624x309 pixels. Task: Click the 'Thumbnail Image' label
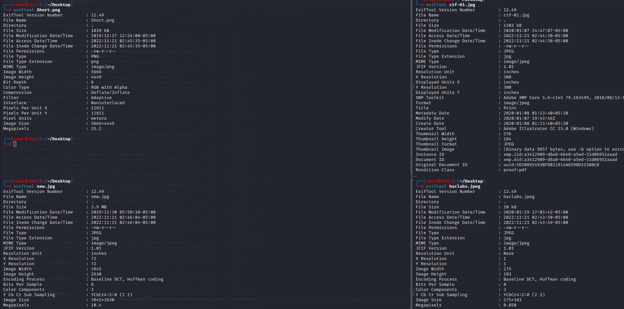point(435,149)
